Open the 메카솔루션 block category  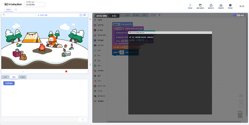(x=99, y=96)
